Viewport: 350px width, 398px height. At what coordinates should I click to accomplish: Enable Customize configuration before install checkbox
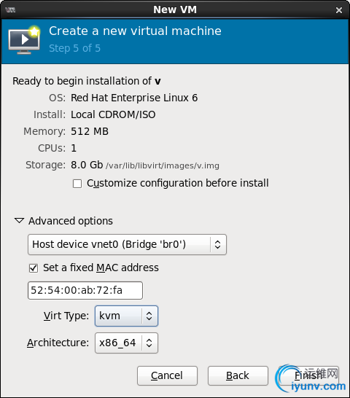tap(77, 184)
